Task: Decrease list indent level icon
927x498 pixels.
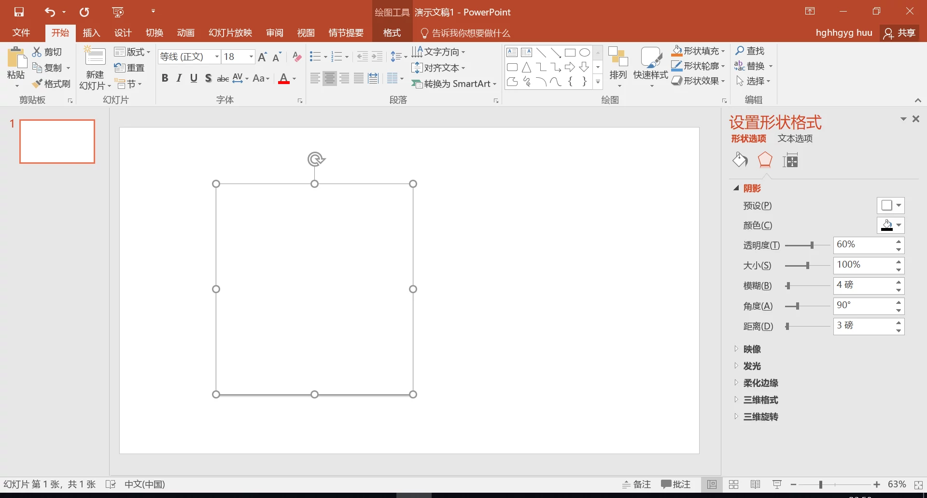Action: [x=363, y=57]
